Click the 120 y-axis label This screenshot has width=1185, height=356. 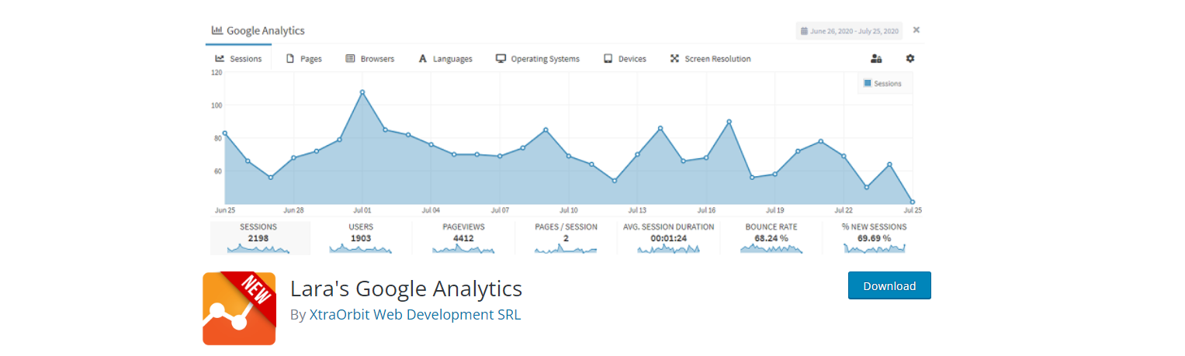point(217,72)
